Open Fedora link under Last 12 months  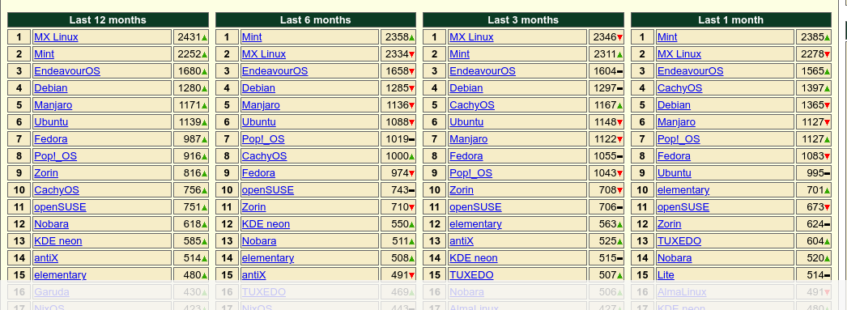[x=51, y=139]
